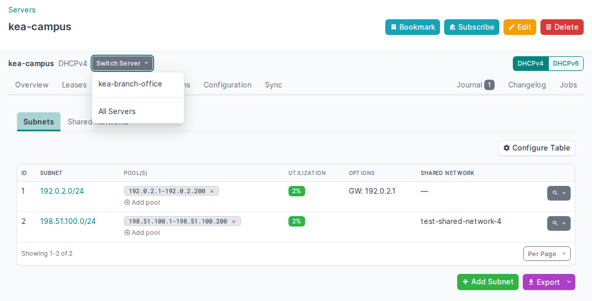Click the magnifier icon for subnet 192.0.2.0/24
The image size is (592, 301).
555,193
